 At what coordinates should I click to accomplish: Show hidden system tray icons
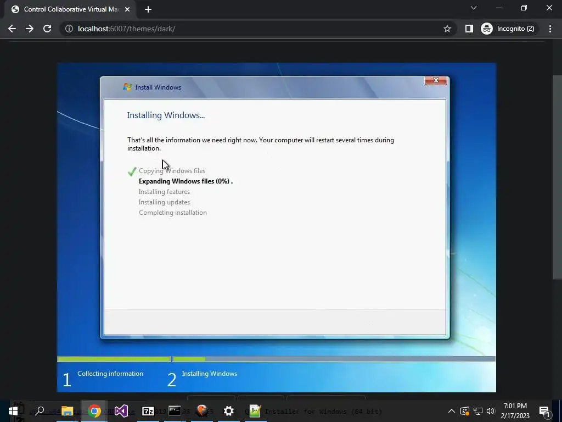[452, 411]
